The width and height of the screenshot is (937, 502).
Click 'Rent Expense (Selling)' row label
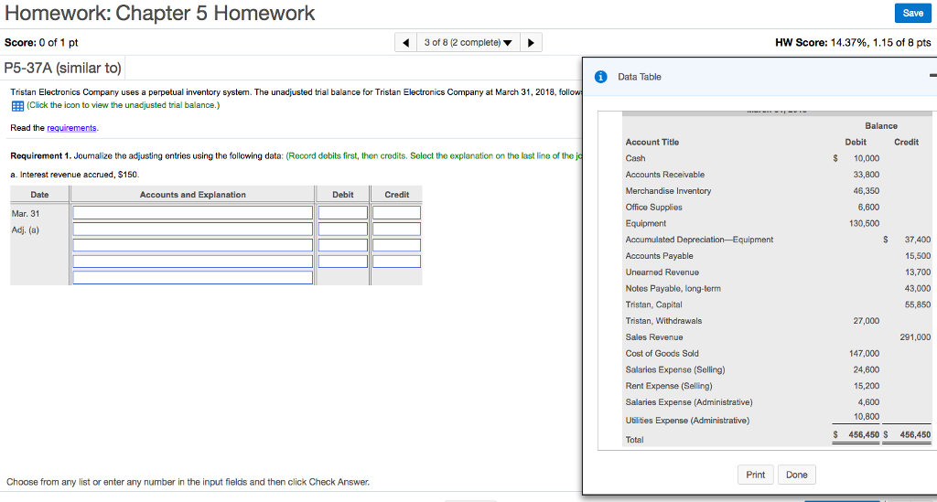[669, 386]
